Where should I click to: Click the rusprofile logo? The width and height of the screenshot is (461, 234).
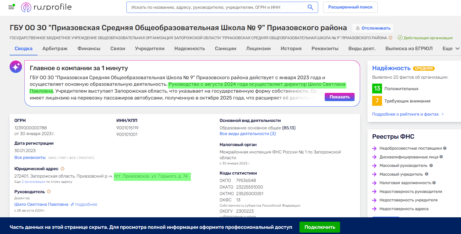click(x=46, y=7)
